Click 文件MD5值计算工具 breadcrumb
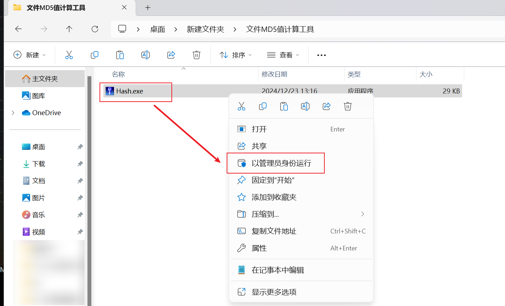 click(x=280, y=29)
